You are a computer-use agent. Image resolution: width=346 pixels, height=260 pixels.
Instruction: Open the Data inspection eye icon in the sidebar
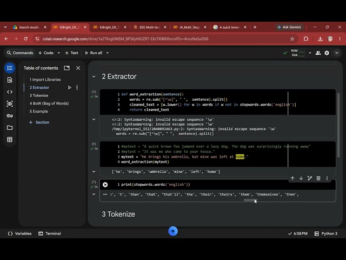pos(10,103)
